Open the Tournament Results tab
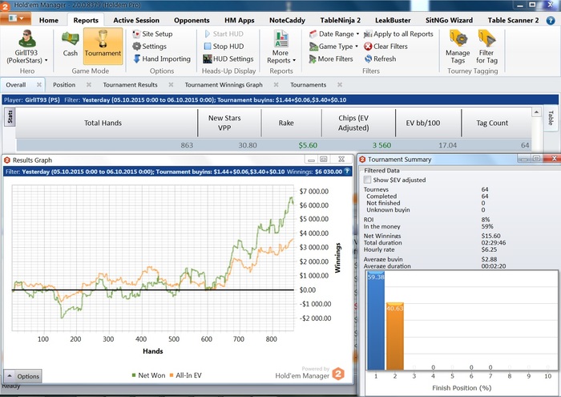Viewport: 561px width, 397px height. click(x=130, y=85)
